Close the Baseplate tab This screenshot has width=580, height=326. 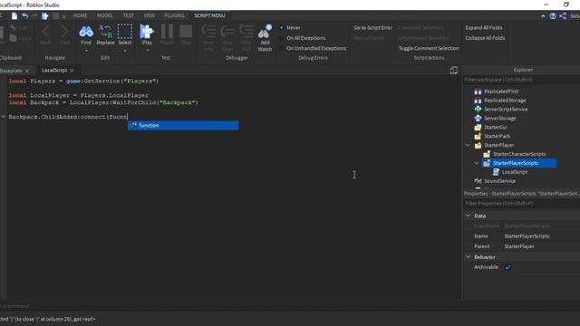coord(26,71)
